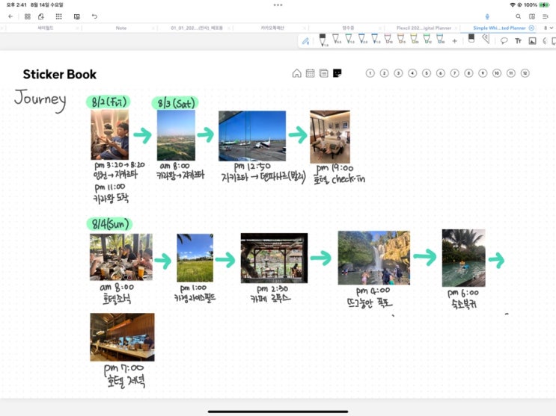Screen dimensions: 556x416
Task: Jump to month 5 circle link
Action: (x=427, y=73)
